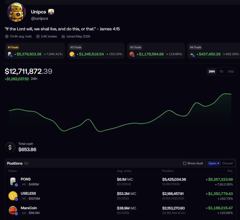Image resolution: width=240 pixels, height=220 pixels.
Task: Click the MC tag under PONS
Action: (24, 184)
